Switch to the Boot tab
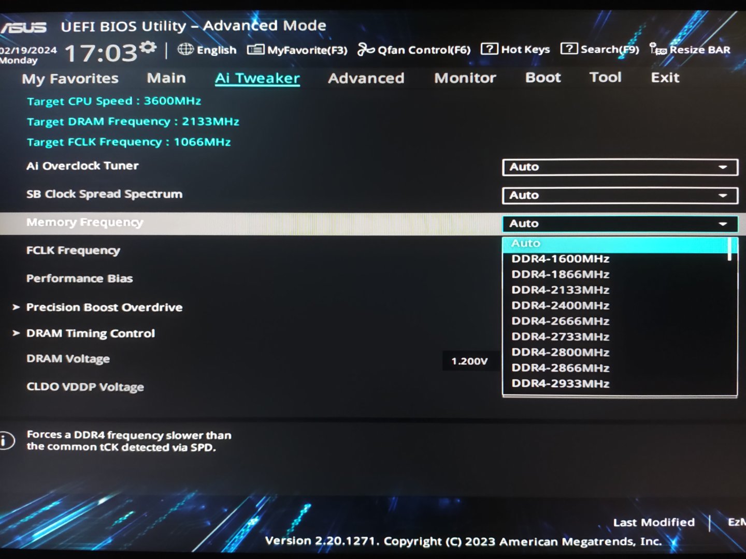 point(543,78)
